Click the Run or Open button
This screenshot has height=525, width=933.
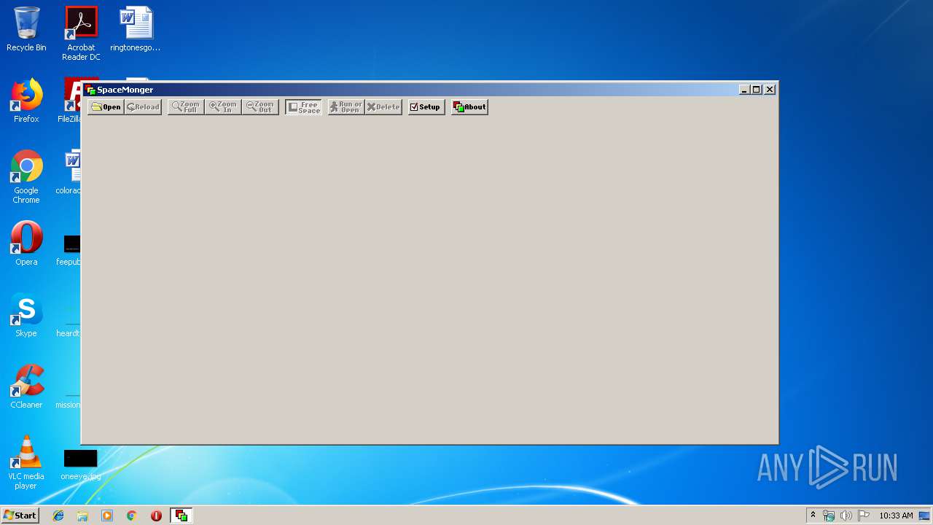pyautogui.click(x=346, y=107)
